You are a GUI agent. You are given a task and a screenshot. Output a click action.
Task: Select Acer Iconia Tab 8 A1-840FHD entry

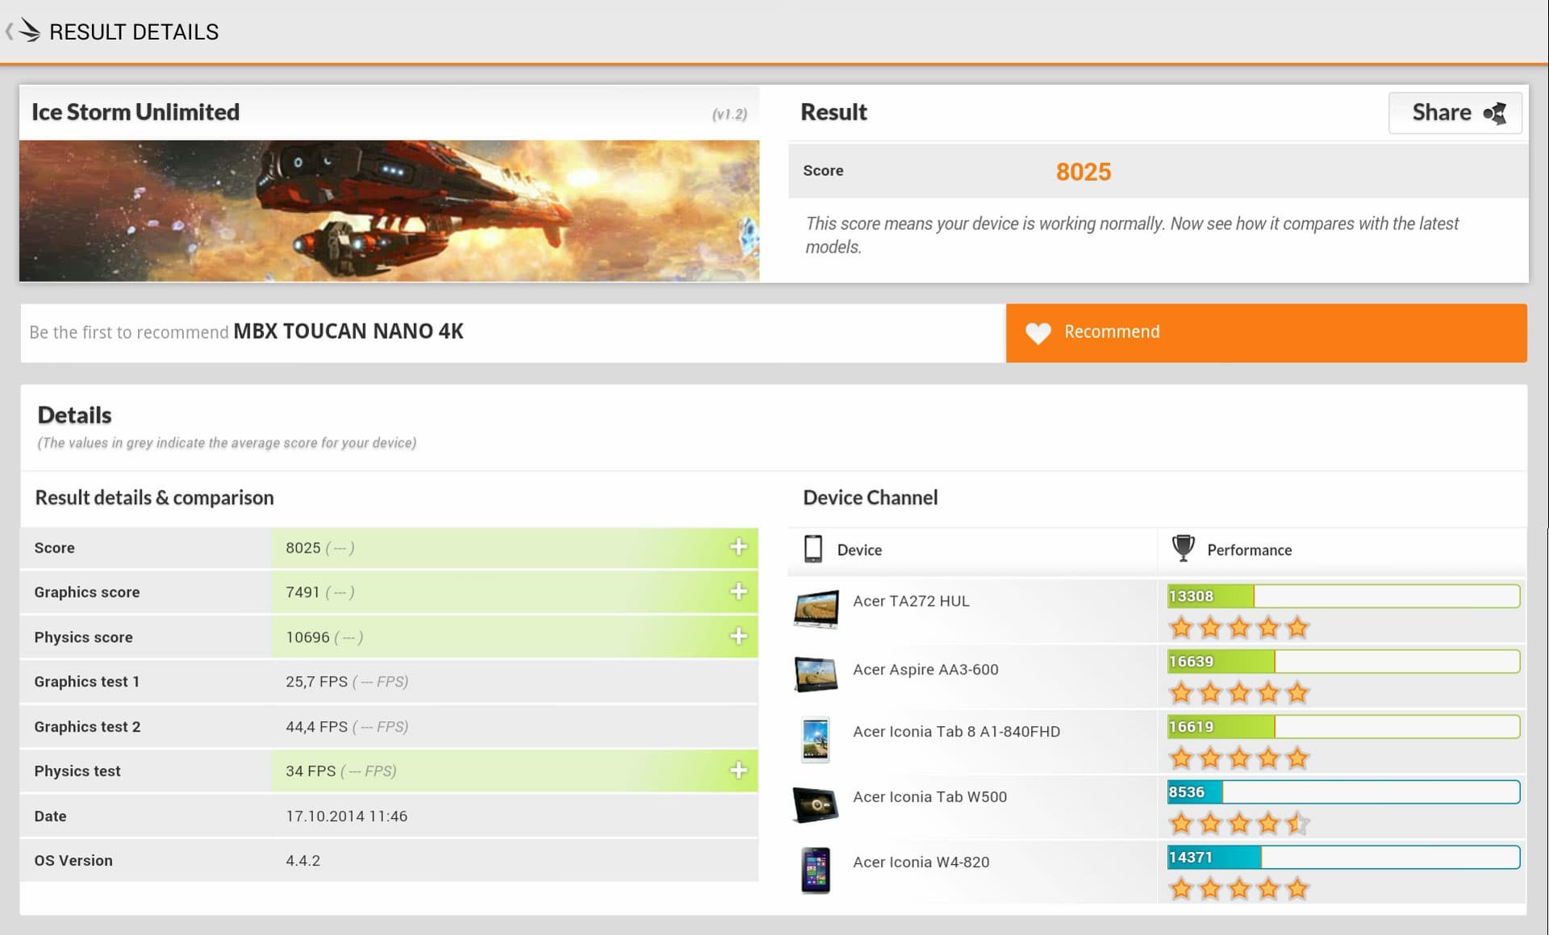click(x=956, y=732)
